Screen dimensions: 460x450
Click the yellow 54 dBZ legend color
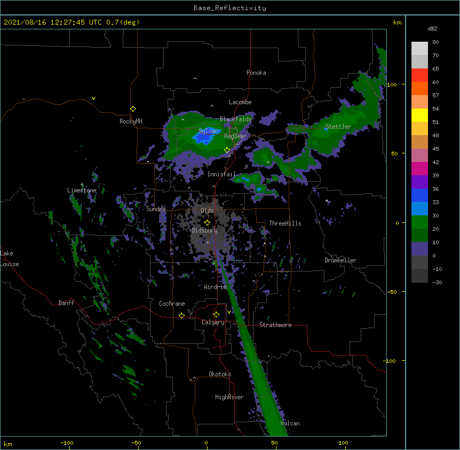419,115
